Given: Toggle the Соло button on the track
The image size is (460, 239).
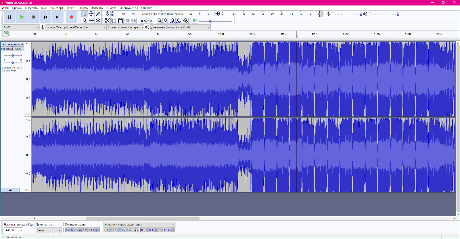Looking at the screenshot, I should tap(18, 49).
